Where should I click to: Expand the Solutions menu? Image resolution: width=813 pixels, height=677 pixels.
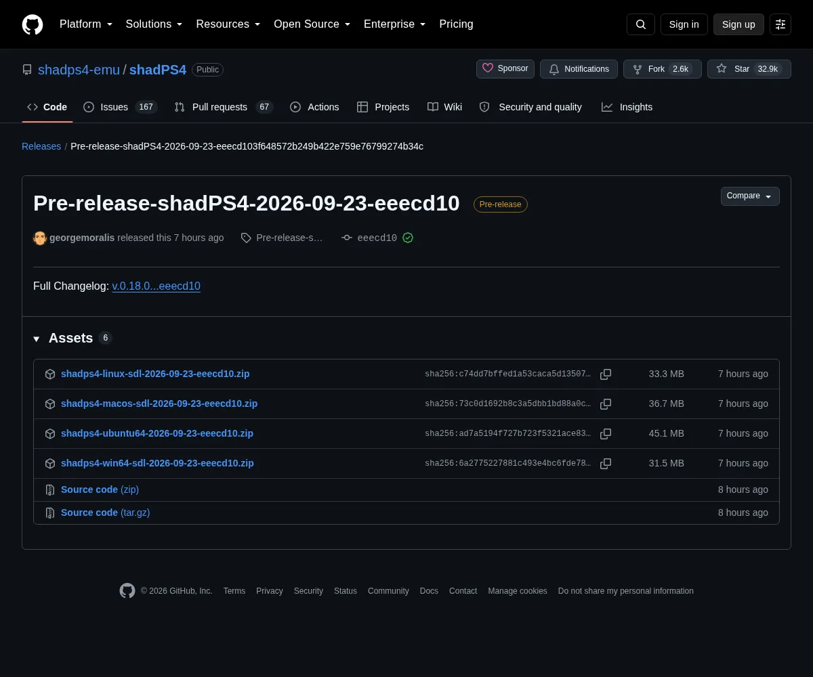(154, 24)
